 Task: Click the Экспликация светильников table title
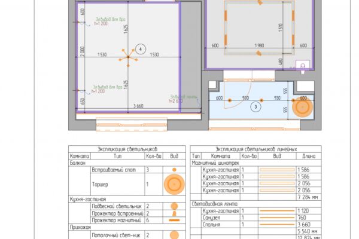click(x=127, y=149)
